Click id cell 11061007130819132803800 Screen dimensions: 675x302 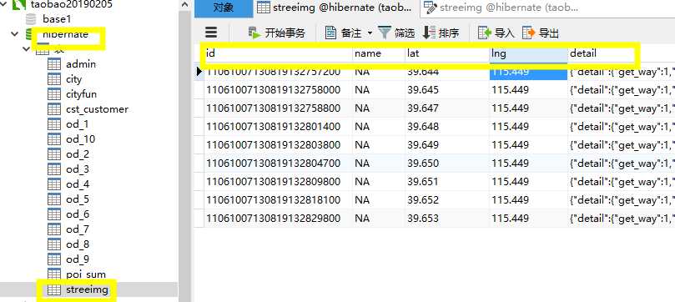click(279, 144)
